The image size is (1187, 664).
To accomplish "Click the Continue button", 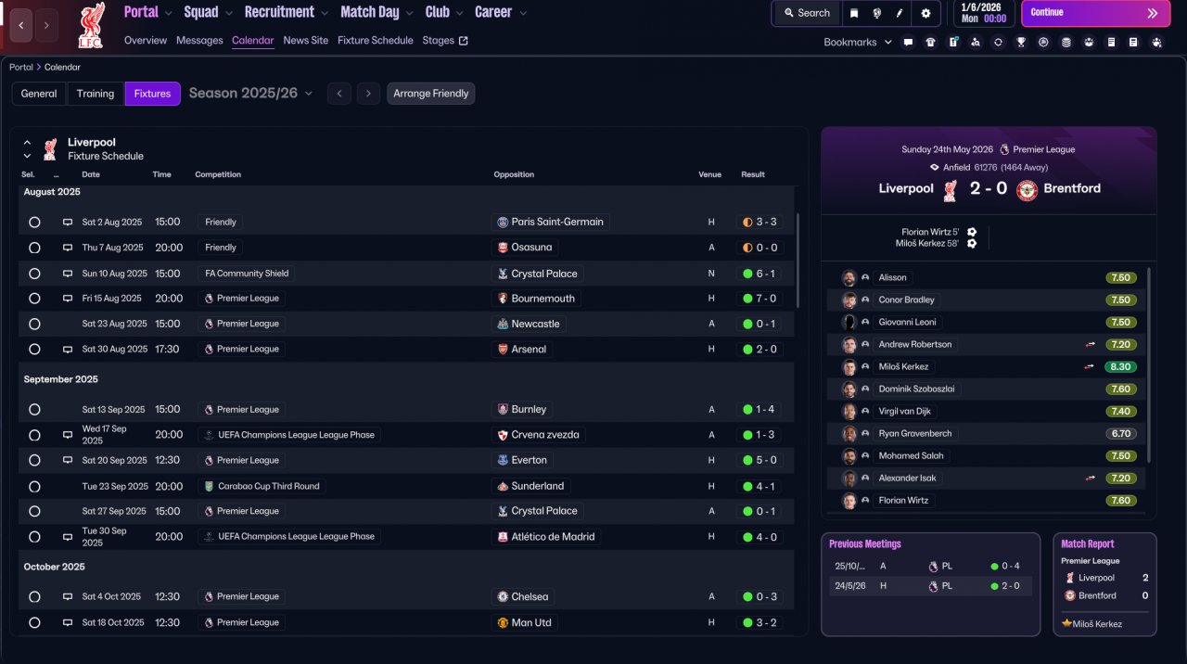I will click(x=1096, y=13).
